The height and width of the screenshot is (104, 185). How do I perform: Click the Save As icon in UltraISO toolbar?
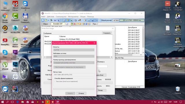[59, 20]
